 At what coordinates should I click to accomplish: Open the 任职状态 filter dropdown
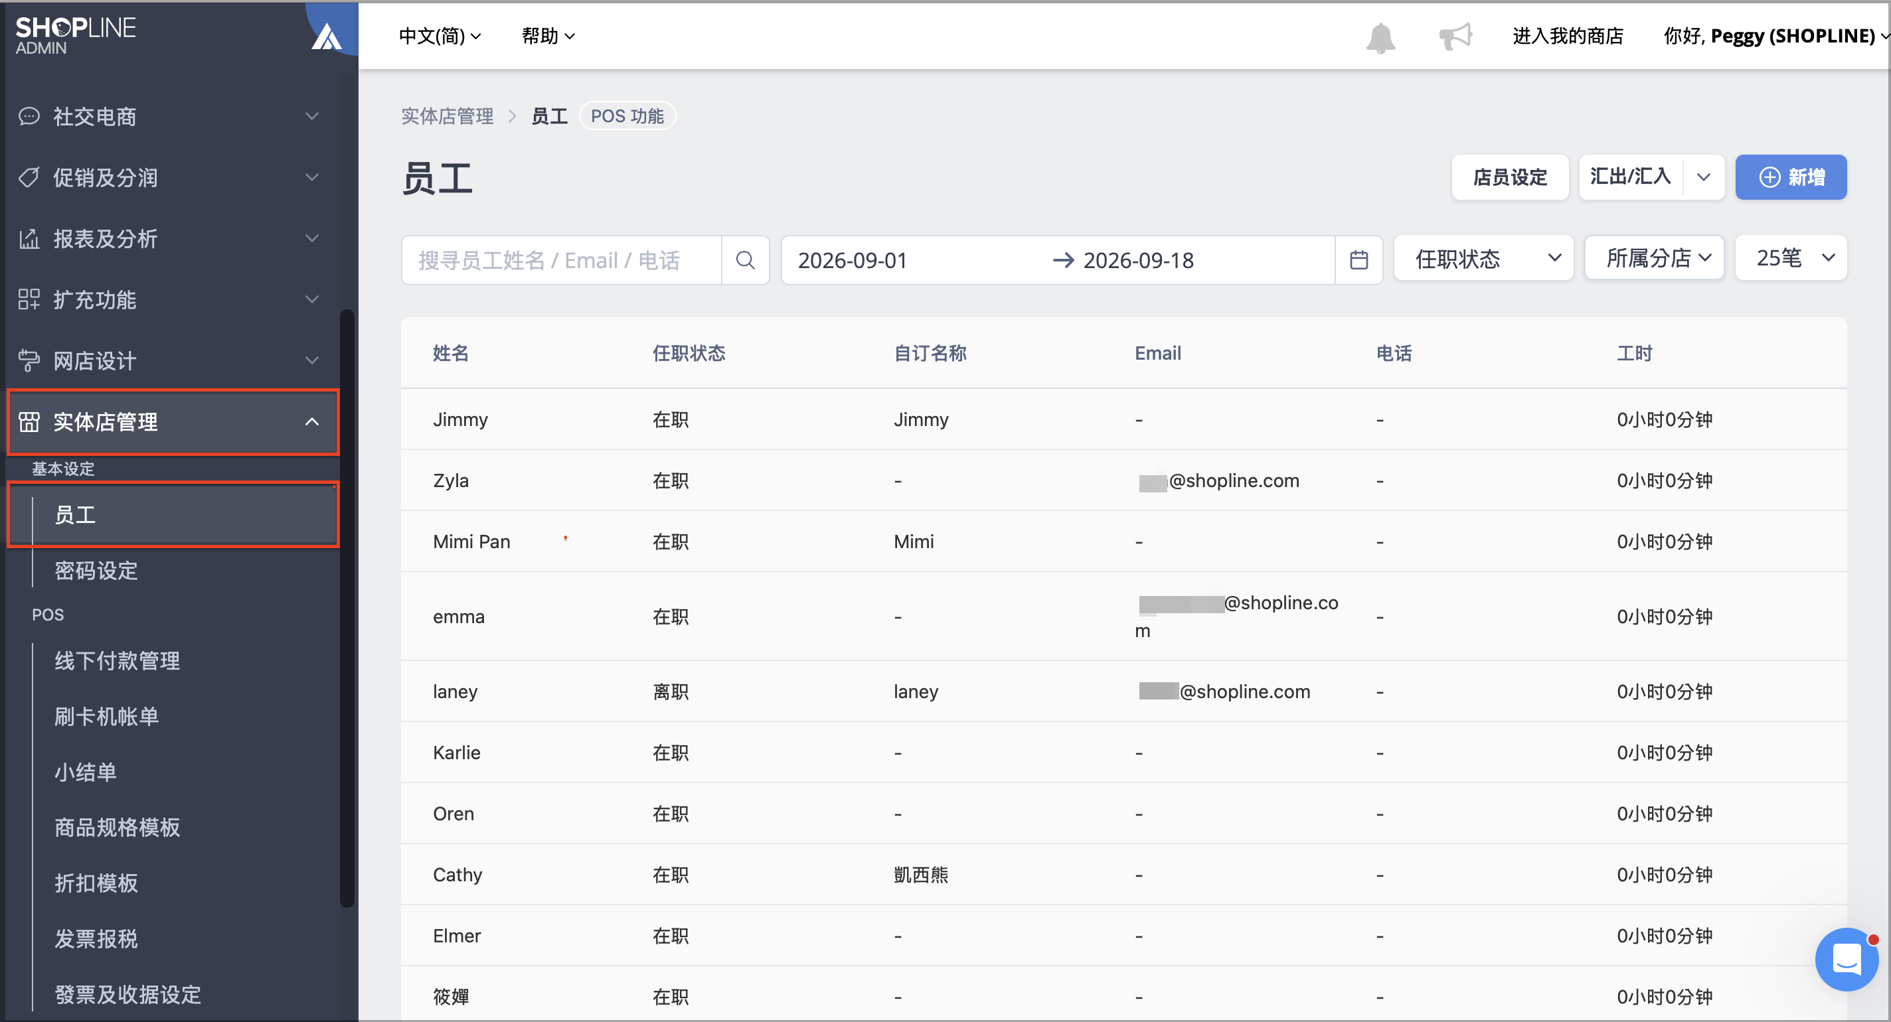coord(1483,257)
